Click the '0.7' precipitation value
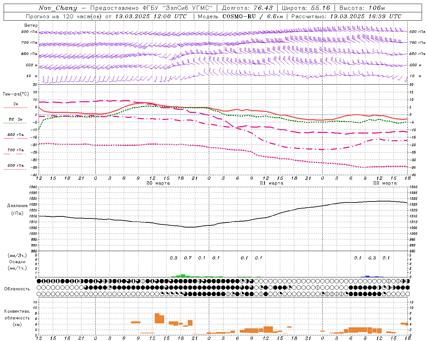 click(x=188, y=258)
